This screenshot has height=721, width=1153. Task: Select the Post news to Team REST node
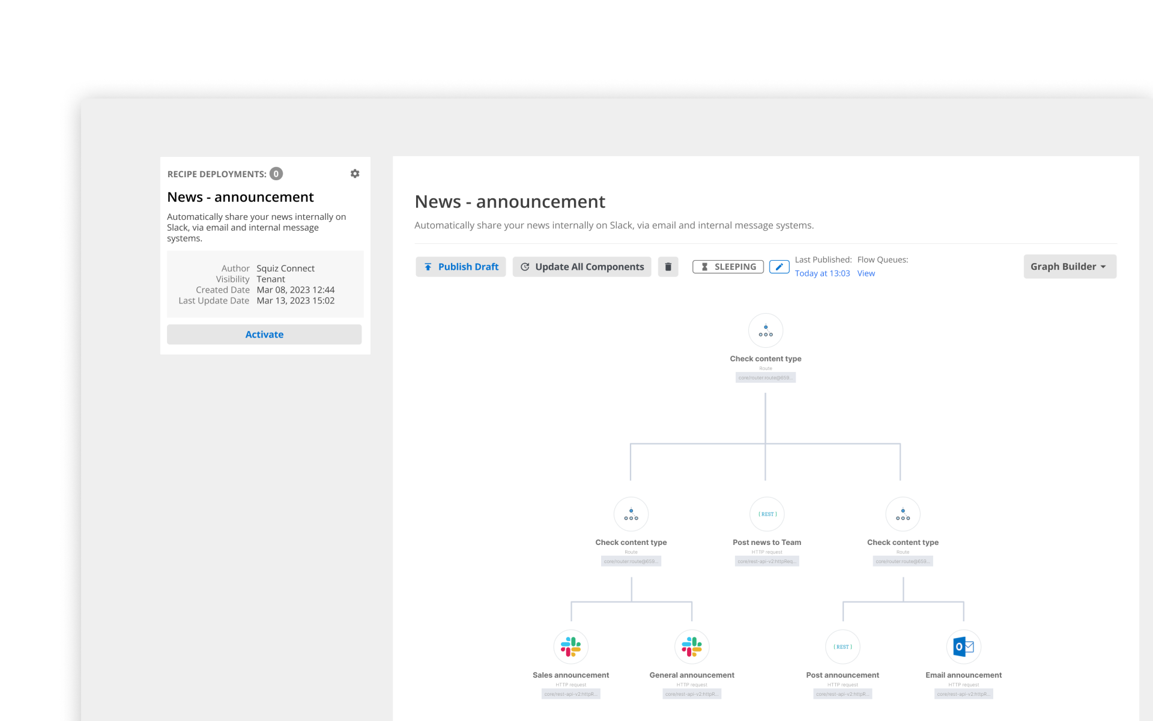(767, 514)
